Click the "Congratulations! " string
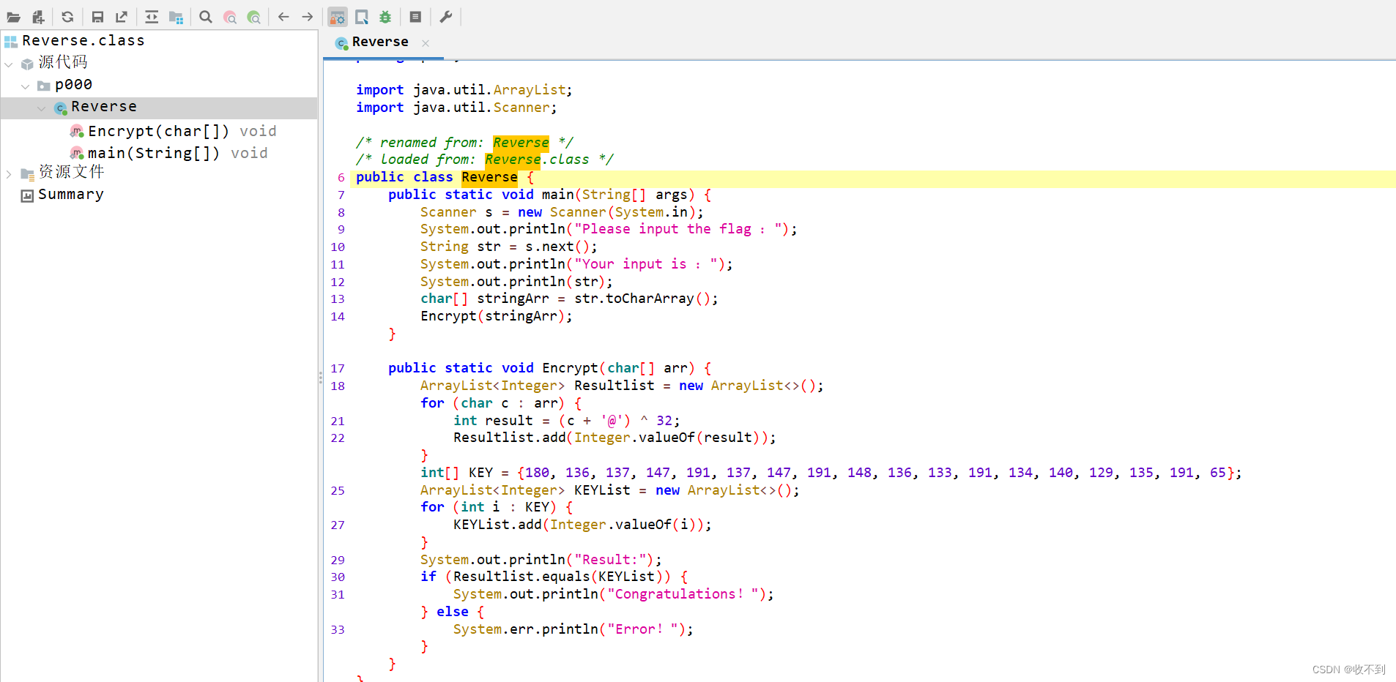1396x682 pixels. click(x=683, y=594)
